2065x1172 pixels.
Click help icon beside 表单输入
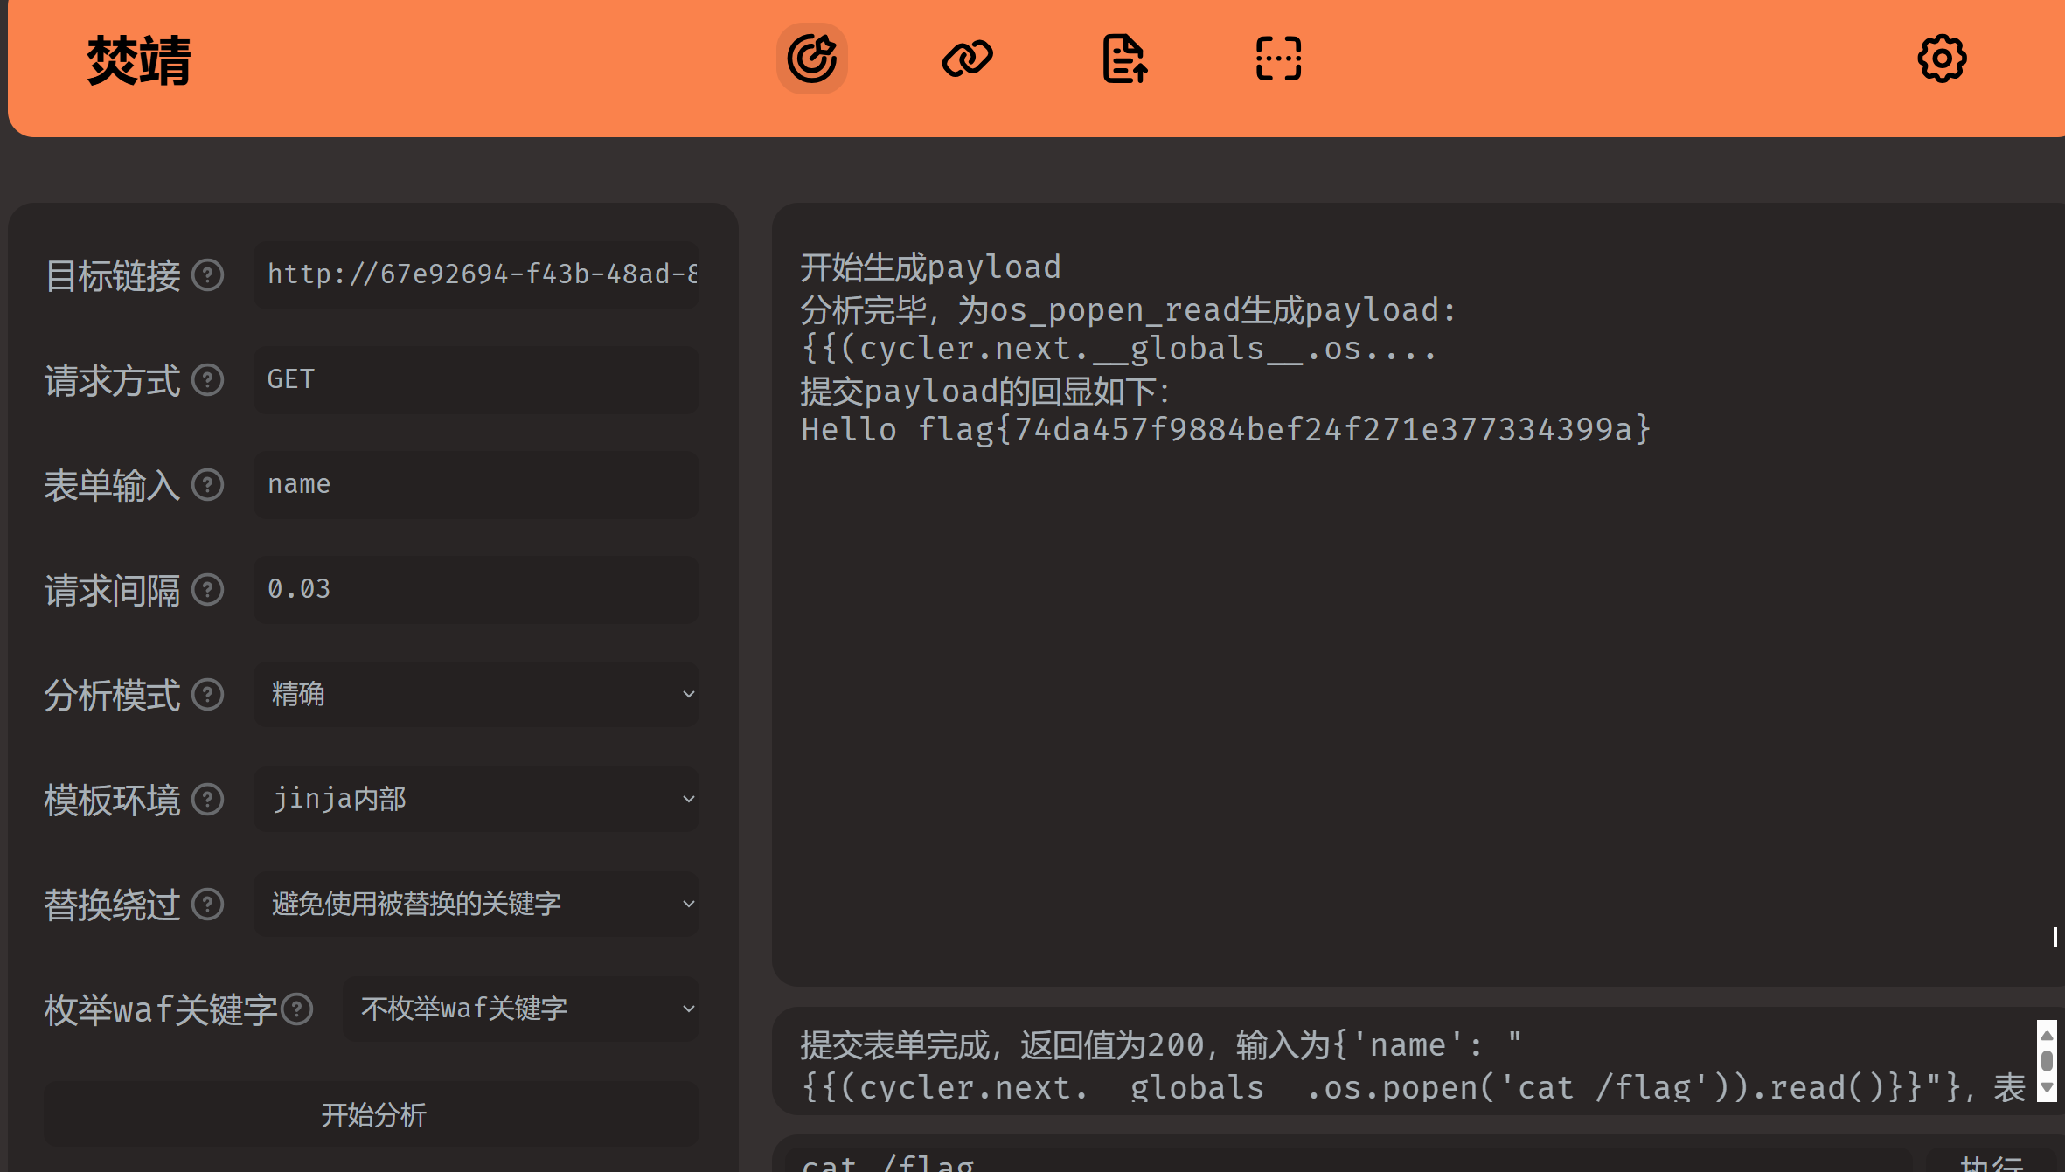[x=208, y=485]
